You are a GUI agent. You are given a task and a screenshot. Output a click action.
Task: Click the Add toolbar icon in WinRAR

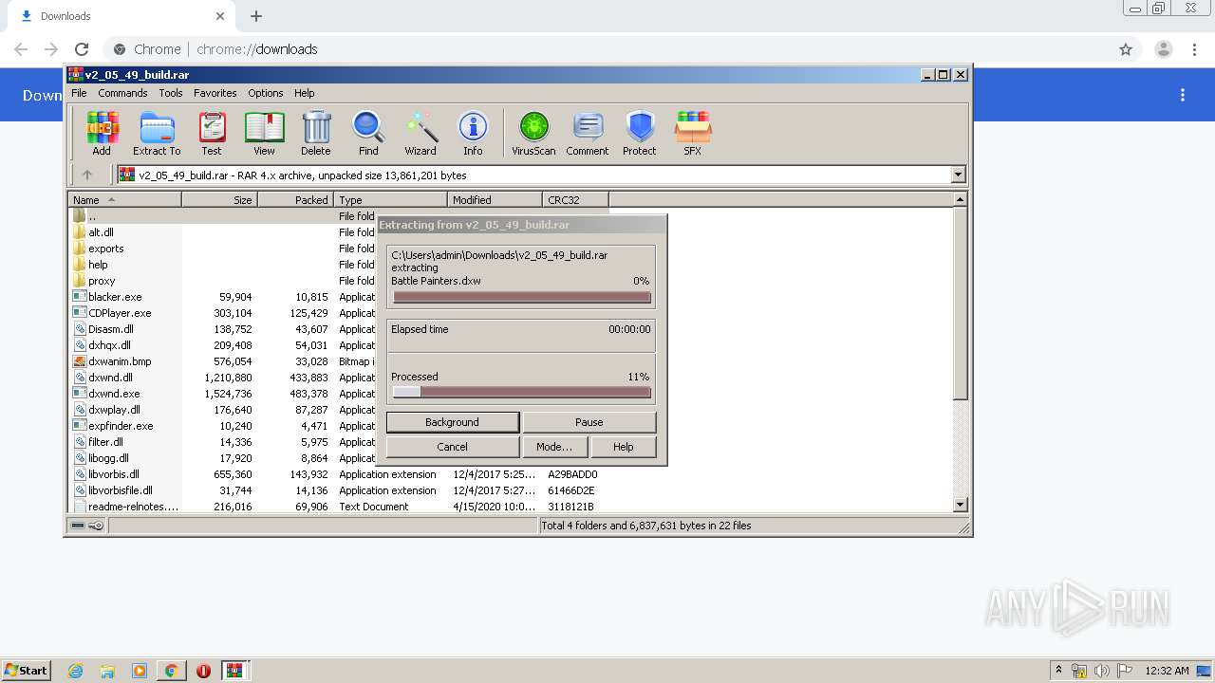click(102, 133)
